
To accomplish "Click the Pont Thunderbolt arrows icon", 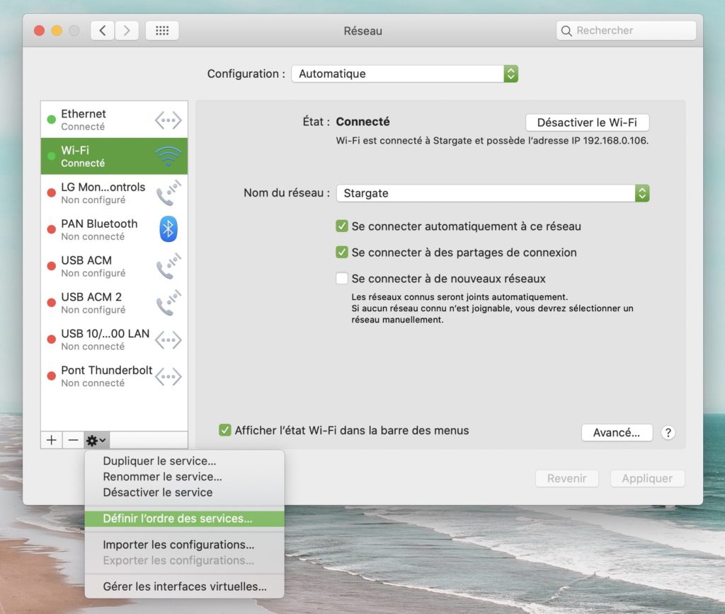I will click(169, 376).
